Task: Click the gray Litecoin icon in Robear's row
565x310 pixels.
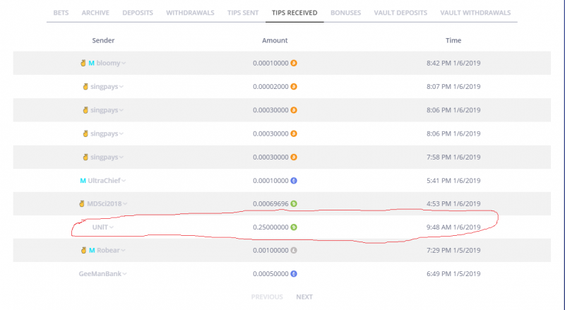Action: (294, 250)
